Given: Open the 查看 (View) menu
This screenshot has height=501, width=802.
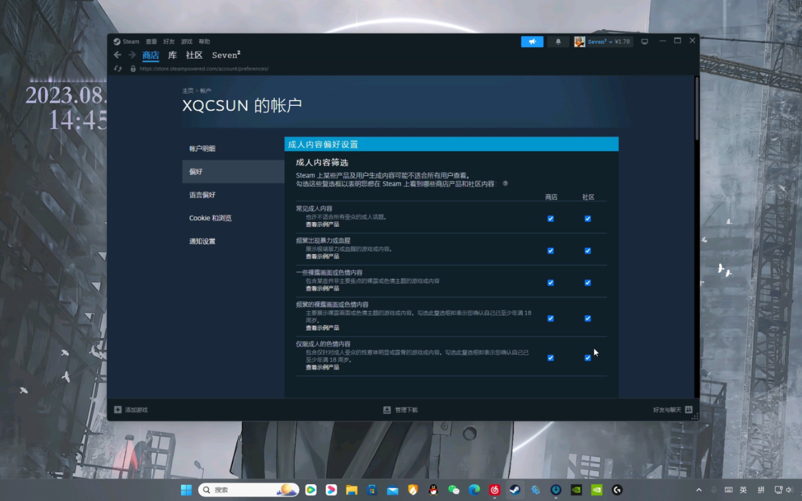Looking at the screenshot, I should (151, 42).
